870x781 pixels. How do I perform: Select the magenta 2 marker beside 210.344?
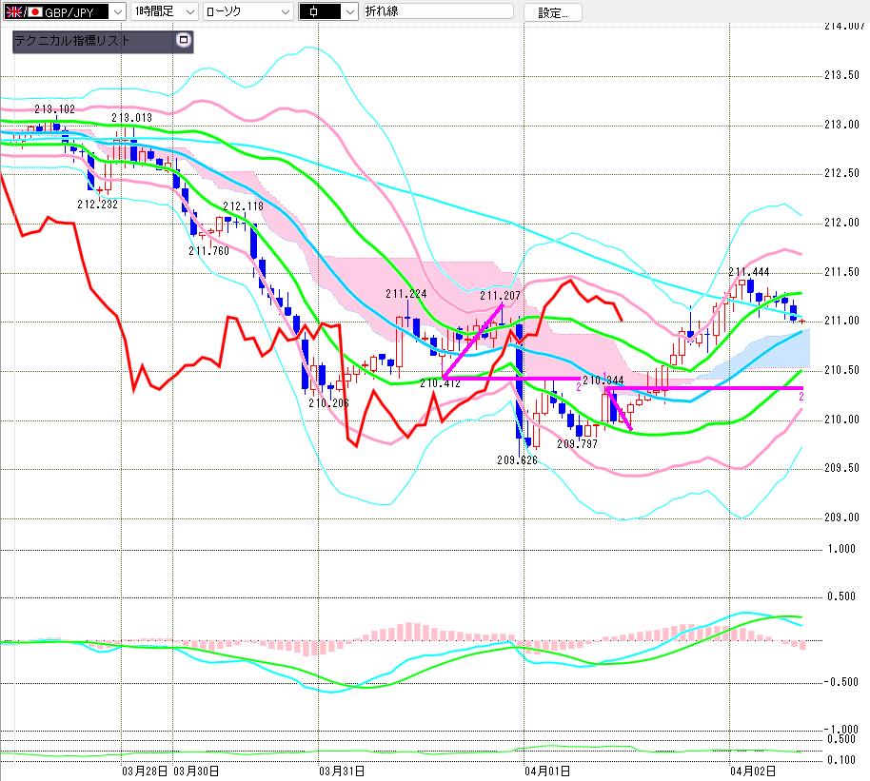point(579,387)
